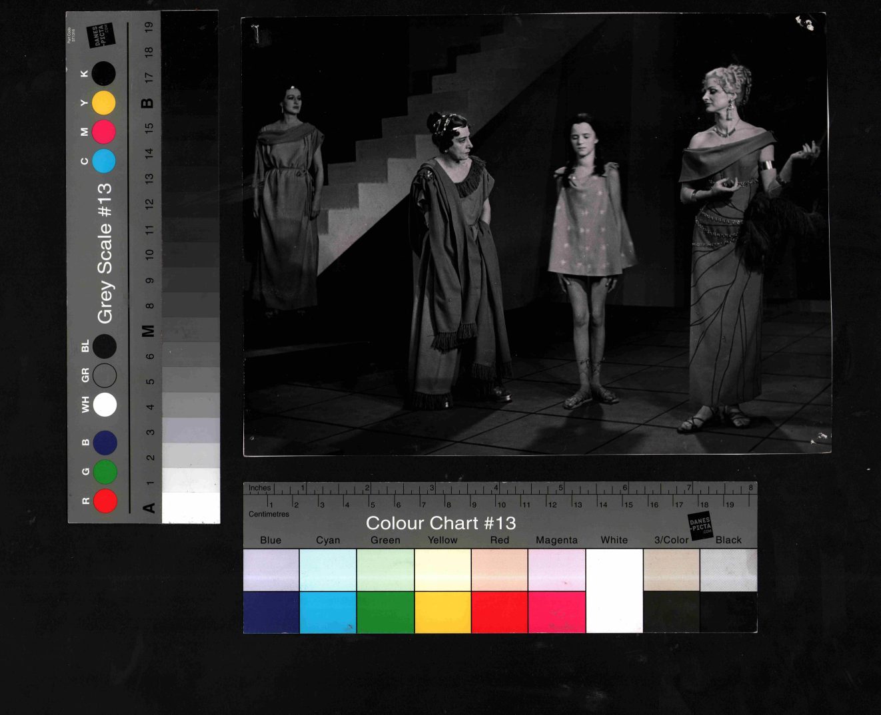Pick the bright red swatch under Red label
The width and height of the screenshot is (881, 715).
pyautogui.click(x=499, y=612)
